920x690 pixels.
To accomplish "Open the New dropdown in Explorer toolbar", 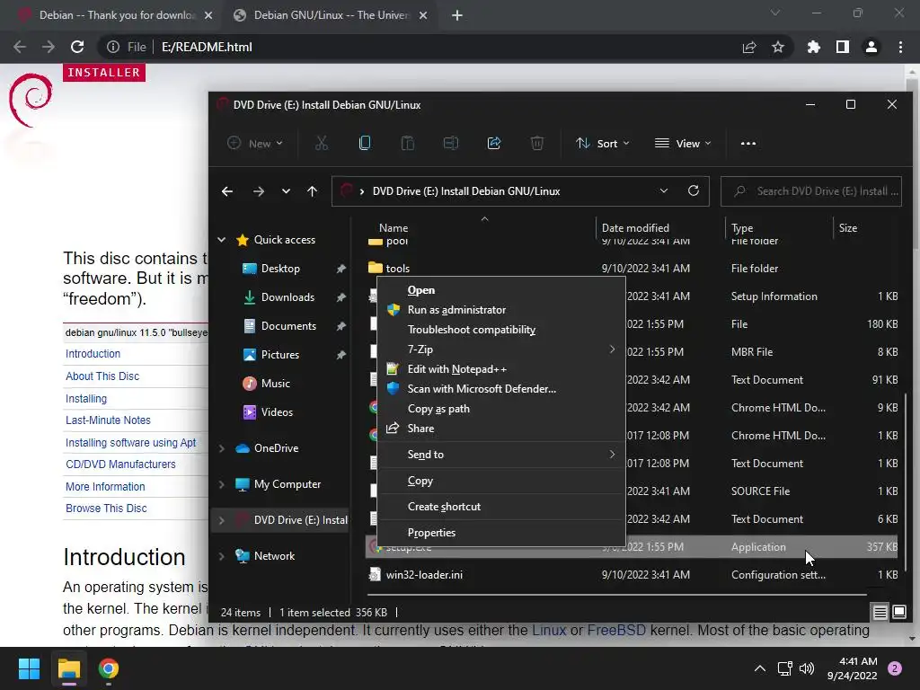I will click(255, 143).
